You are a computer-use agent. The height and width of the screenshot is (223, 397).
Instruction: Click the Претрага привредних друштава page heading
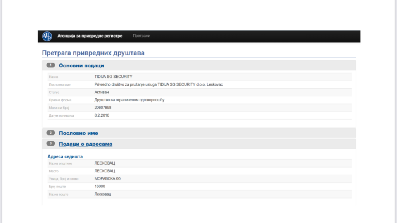point(93,53)
